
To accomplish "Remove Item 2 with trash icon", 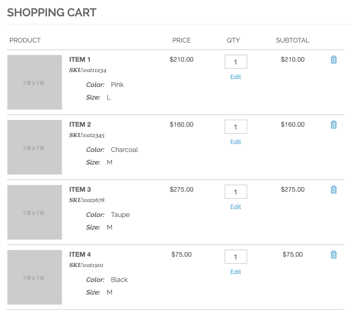I will (334, 124).
